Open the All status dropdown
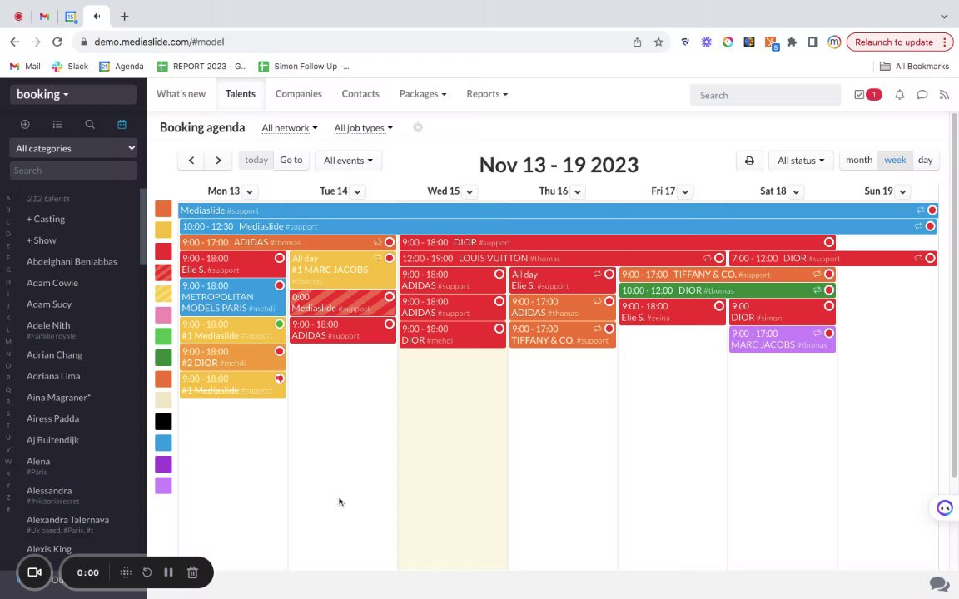959x599 pixels. pyautogui.click(x=801, y=160)
